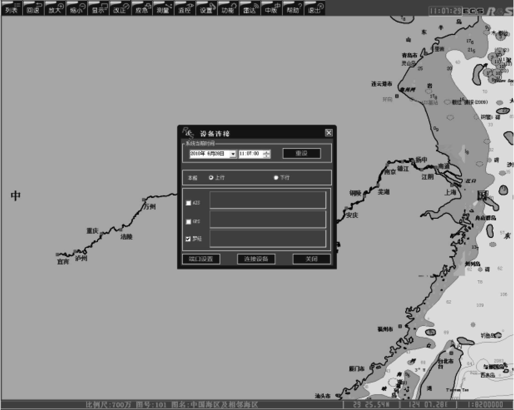The image size is (514, 410).
Task: Click the 回退 (back) toolbar icon
Action: 33,8
